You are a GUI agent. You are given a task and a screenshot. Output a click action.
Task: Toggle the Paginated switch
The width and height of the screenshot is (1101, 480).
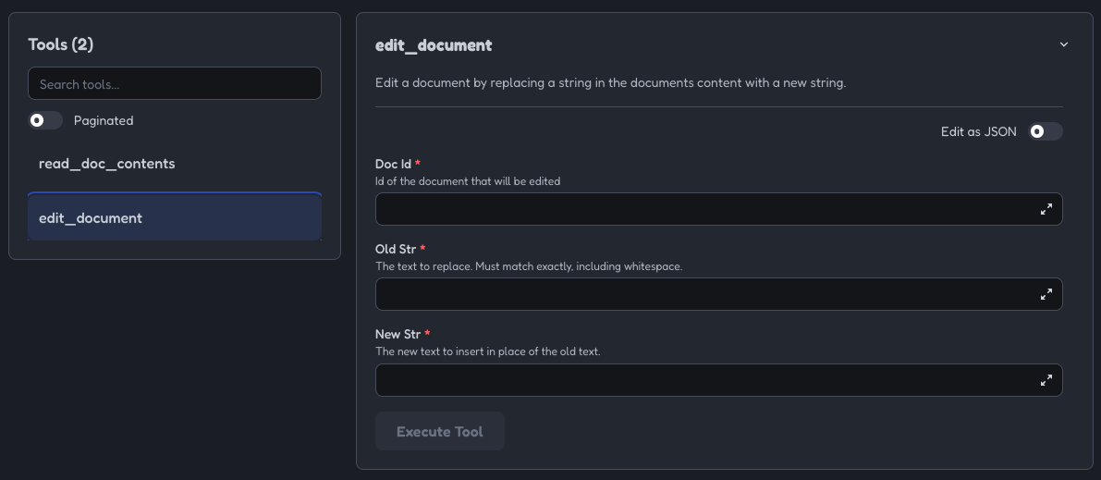coord(45,120)
